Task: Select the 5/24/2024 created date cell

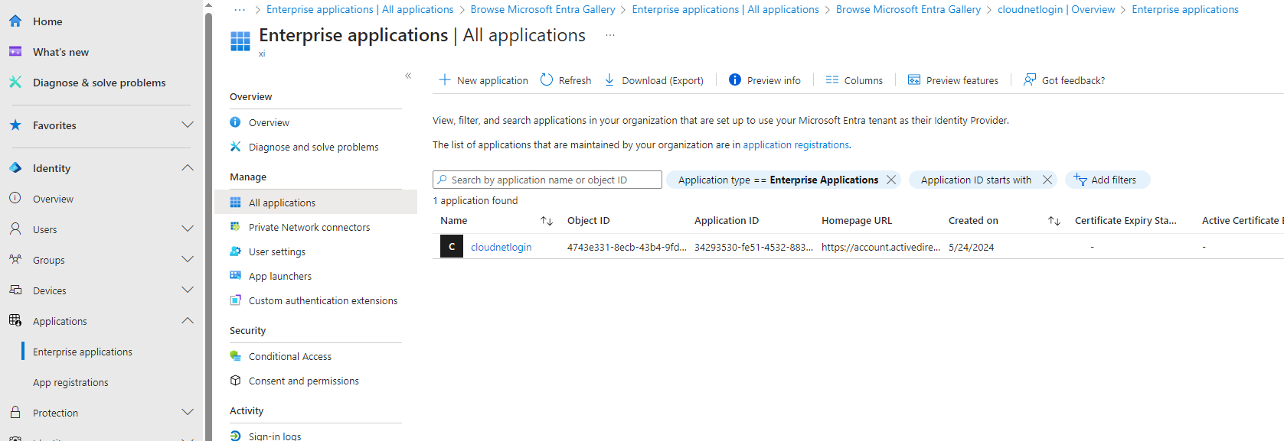Action: click(x=971, y=247)
